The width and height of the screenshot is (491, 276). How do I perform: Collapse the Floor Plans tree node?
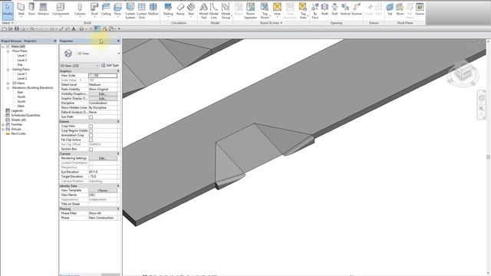click(x=8, y=51)
